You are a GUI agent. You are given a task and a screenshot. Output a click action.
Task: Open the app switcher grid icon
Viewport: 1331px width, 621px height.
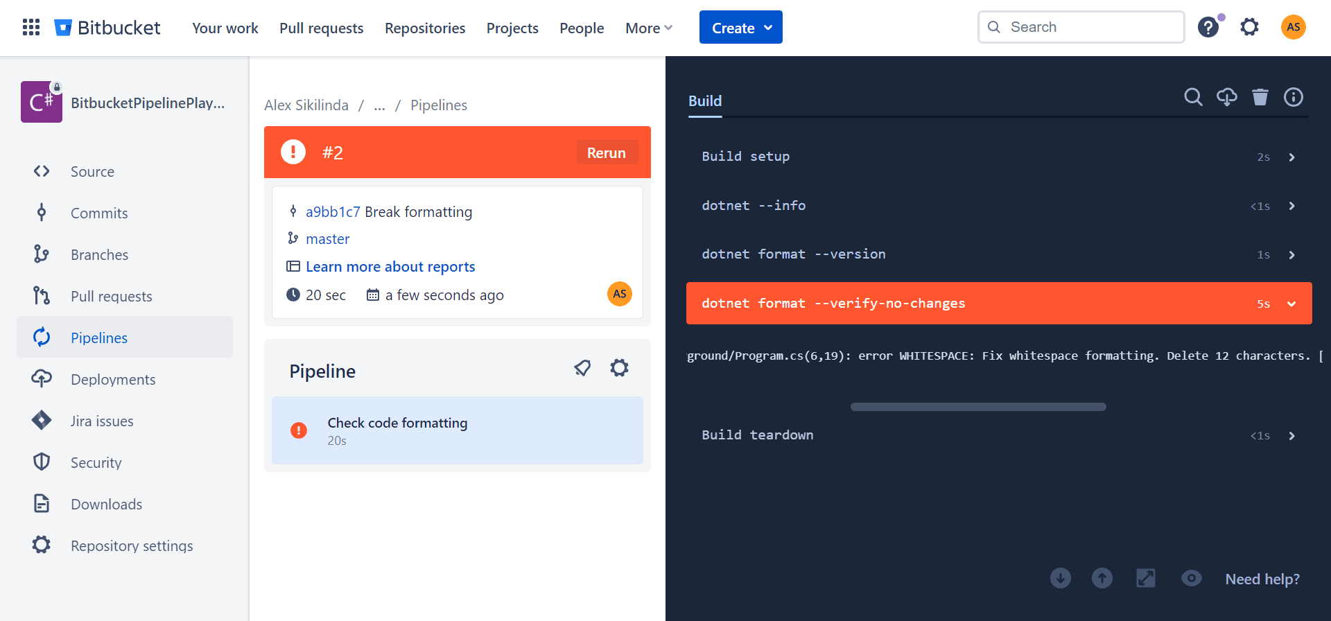click(31, 28)
